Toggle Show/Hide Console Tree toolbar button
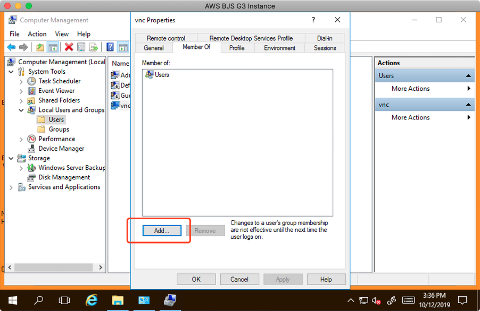The image size is (480, 311). pos(53,47)
